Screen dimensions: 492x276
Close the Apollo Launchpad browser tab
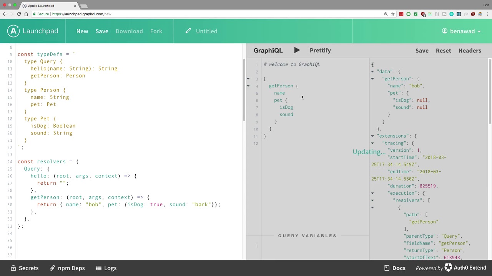coord(75,6)
